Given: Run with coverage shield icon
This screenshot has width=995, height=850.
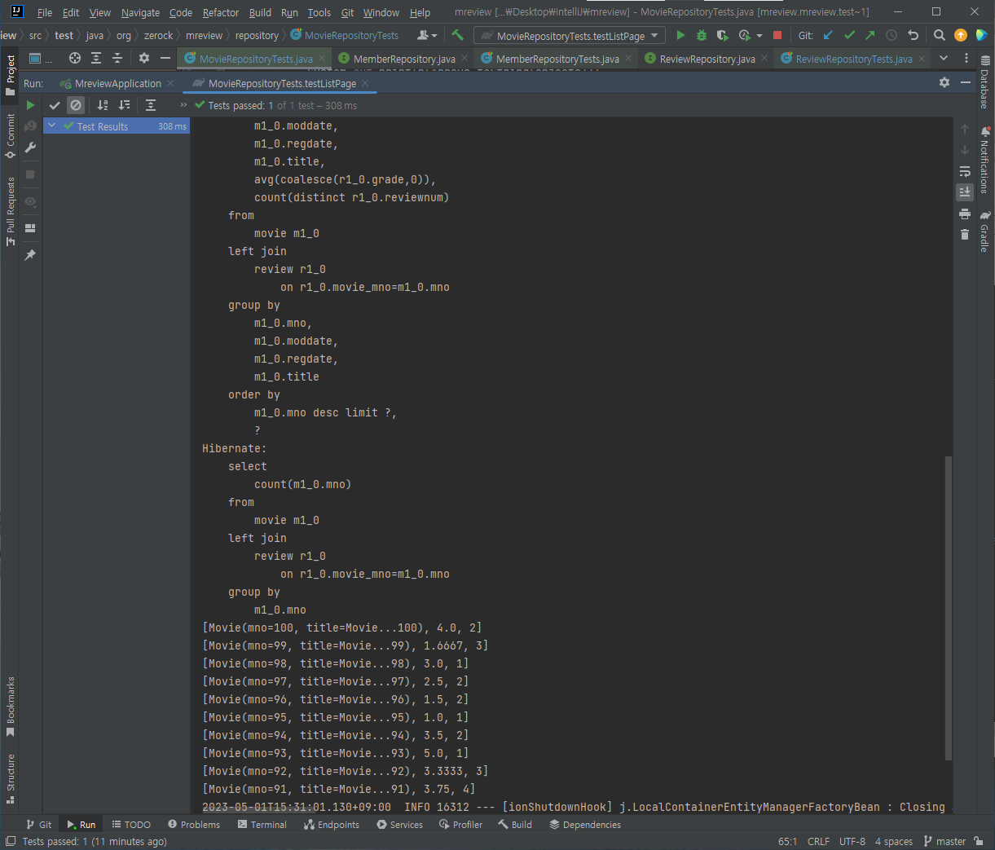Looking at the screenshot, I should coord(723,35).
